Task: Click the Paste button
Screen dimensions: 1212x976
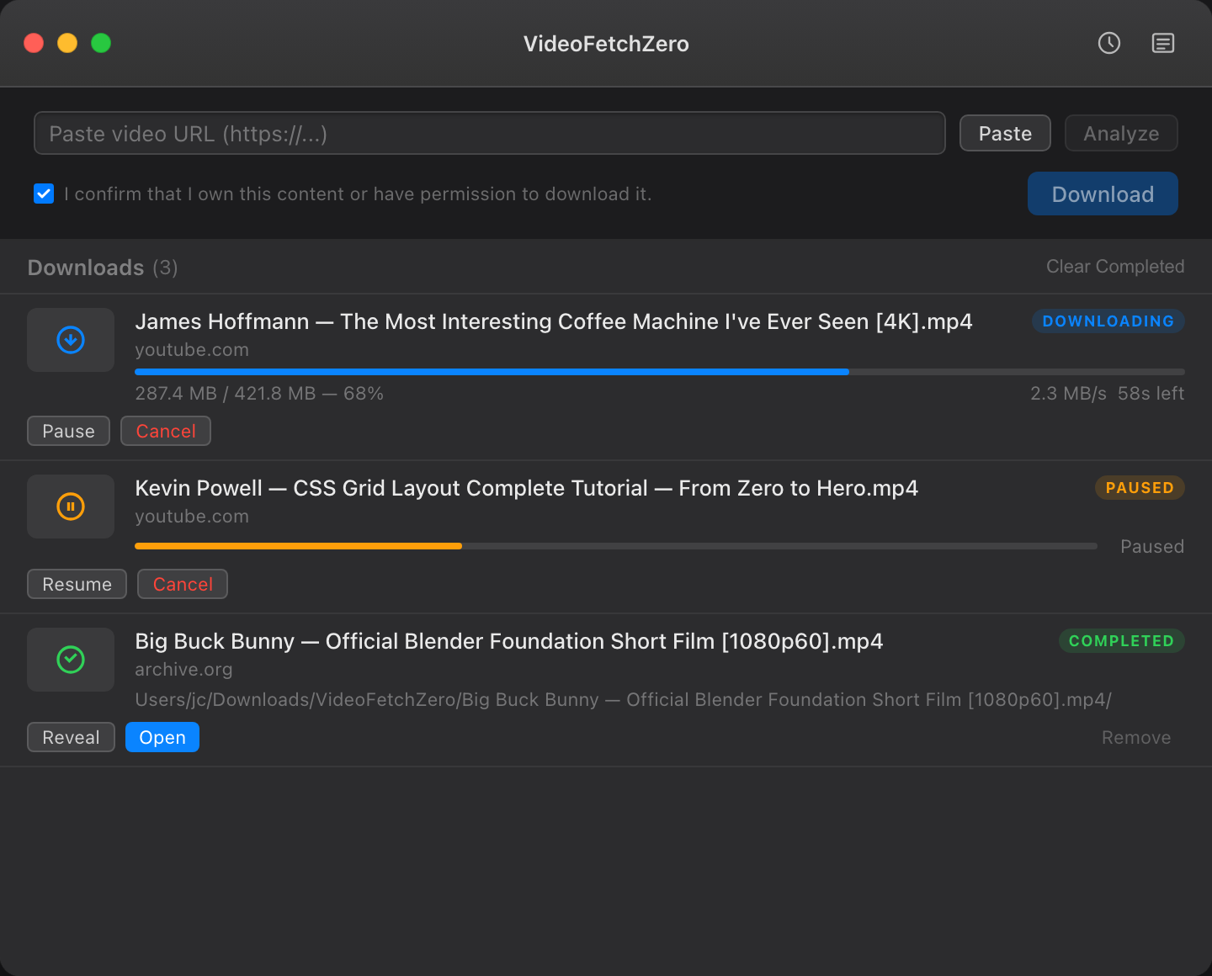Action: pyautogui.click(x=1005, y=133)
